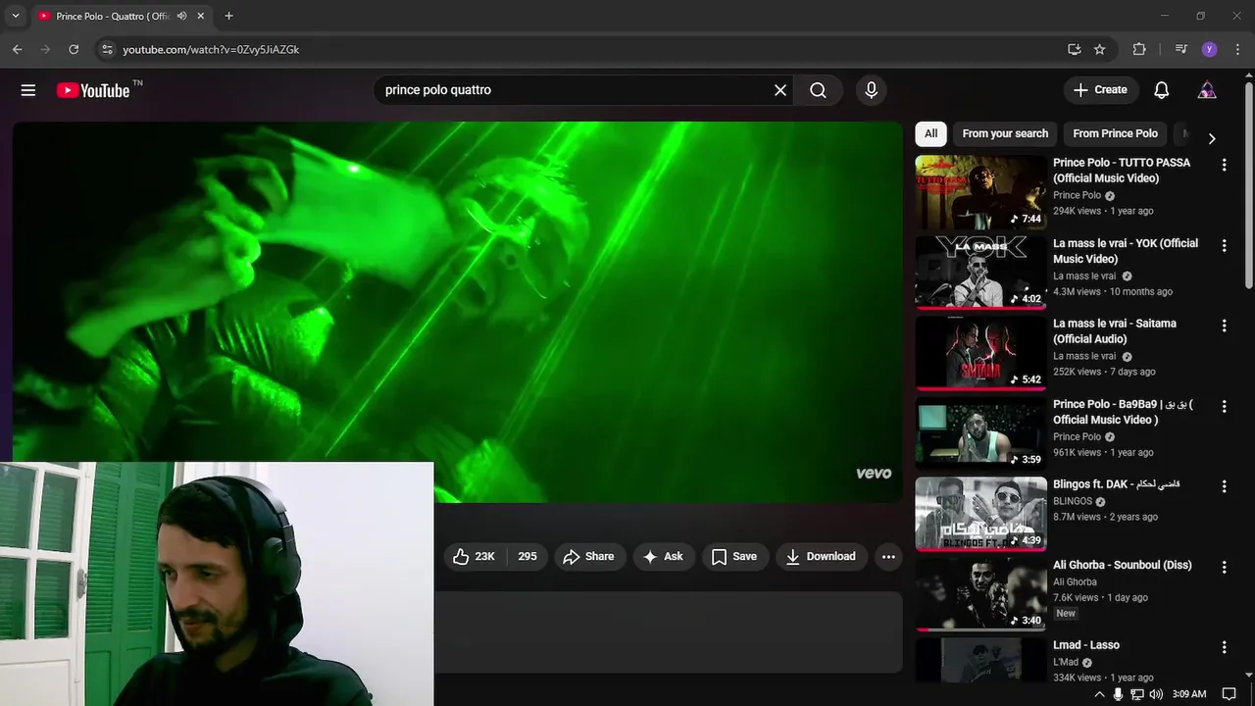
Task: Go back in browser history
Action: click(x=17, y=49)
